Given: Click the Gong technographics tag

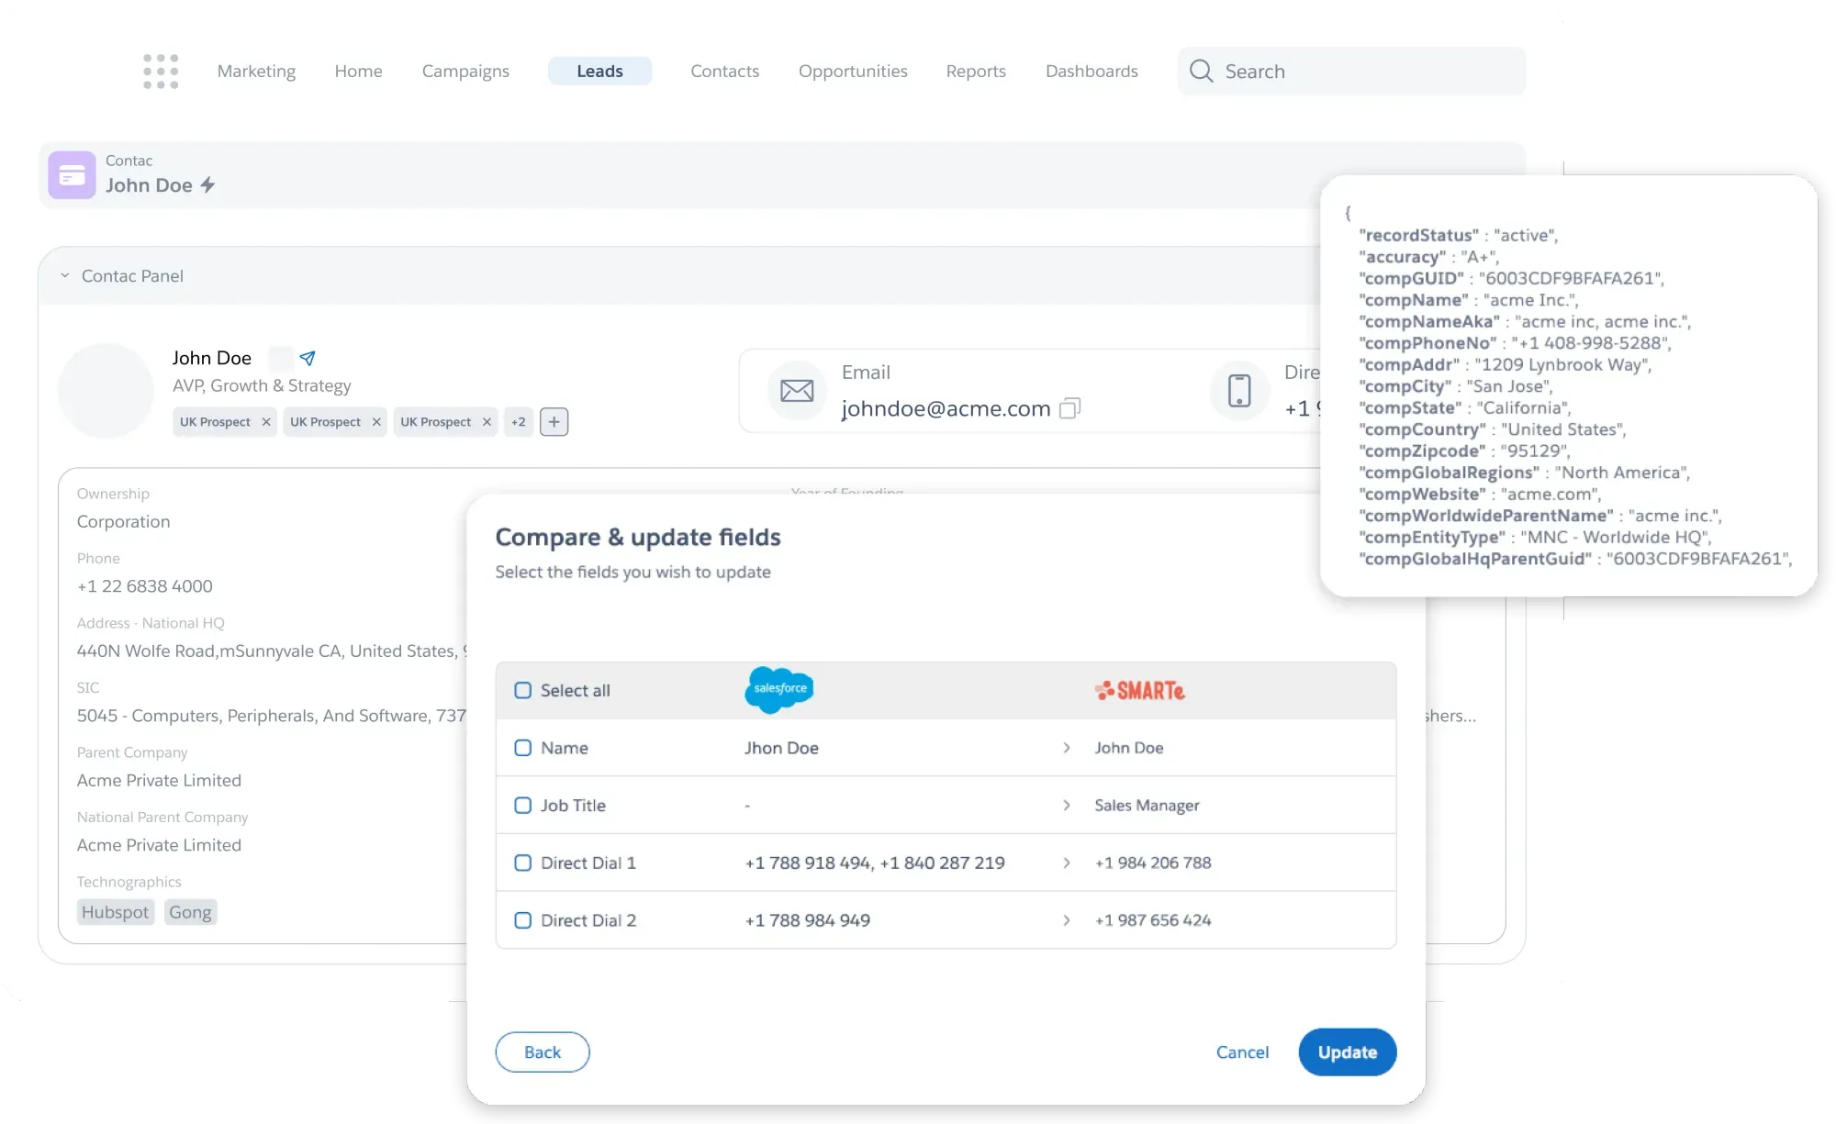Looking at the screenshot, I should coord(190,912).
